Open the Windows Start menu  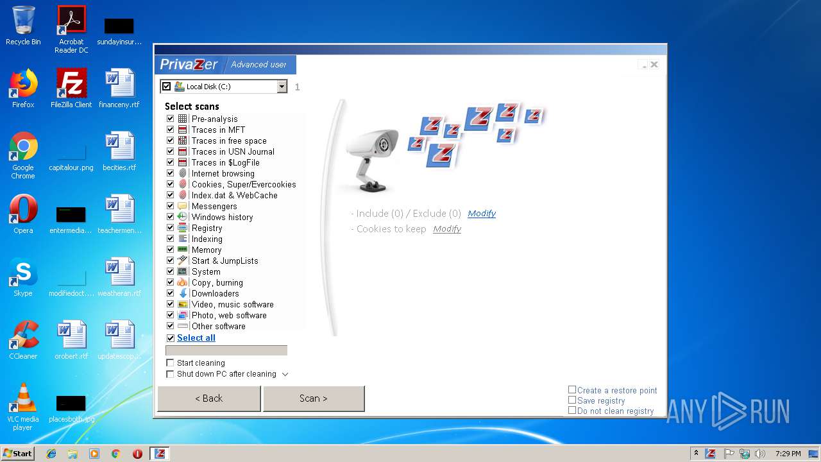(x=18, y=453)
